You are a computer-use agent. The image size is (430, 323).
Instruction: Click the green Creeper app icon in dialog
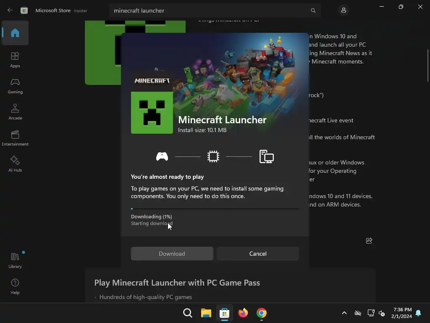(152, 113)
